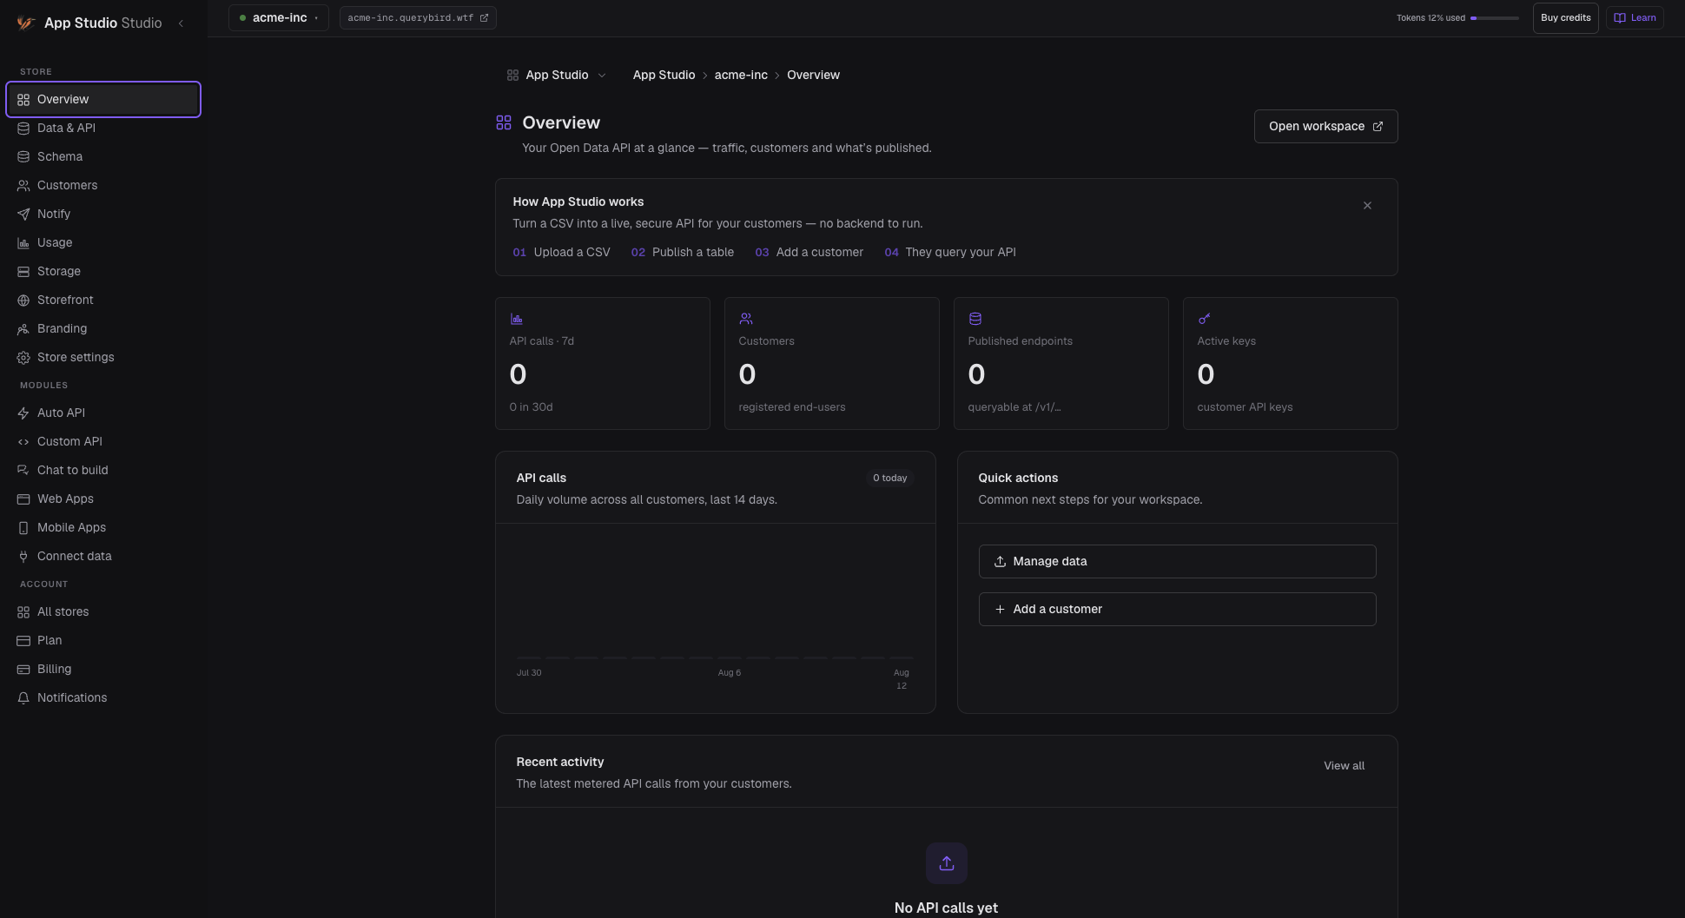Click the Connect data plug icon
1685x918 pixels.
(23, 556)
